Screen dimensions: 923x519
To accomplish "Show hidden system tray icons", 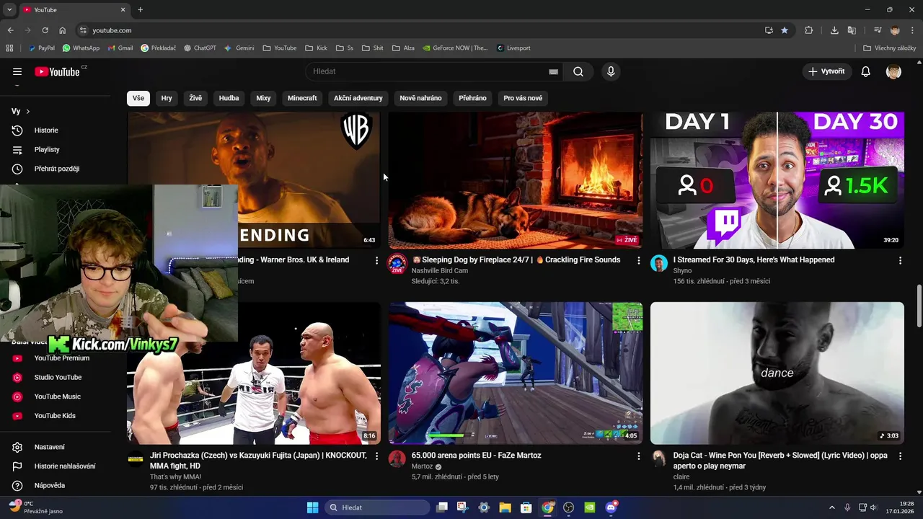I will click(831, 507).
